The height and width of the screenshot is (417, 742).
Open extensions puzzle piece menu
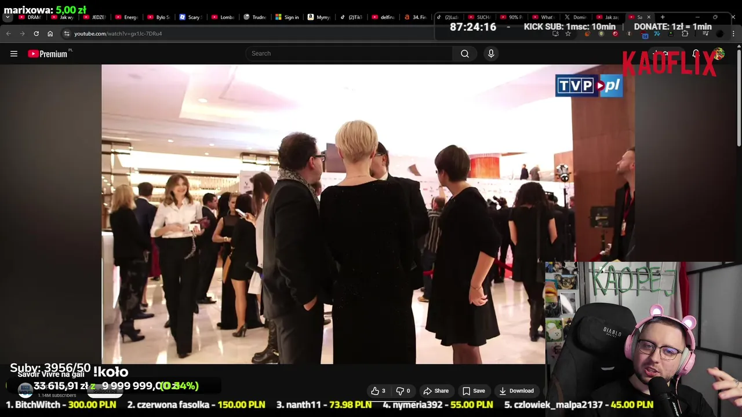pos(685,34)
